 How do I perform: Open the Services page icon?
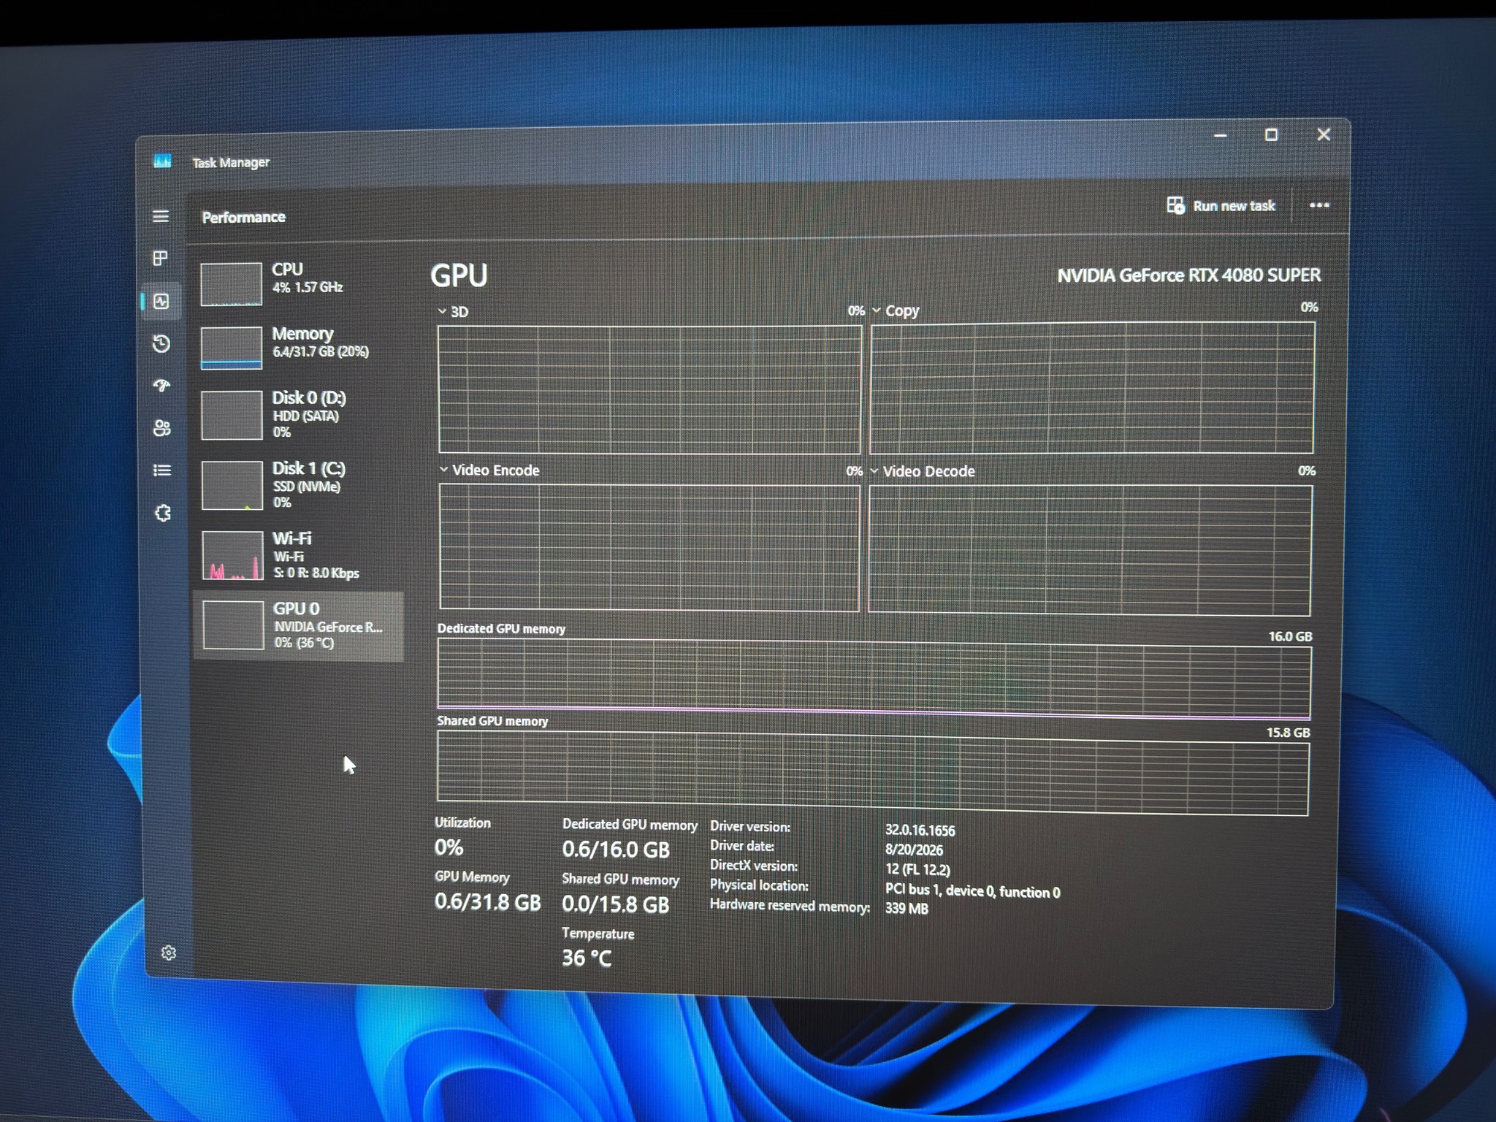163,513
